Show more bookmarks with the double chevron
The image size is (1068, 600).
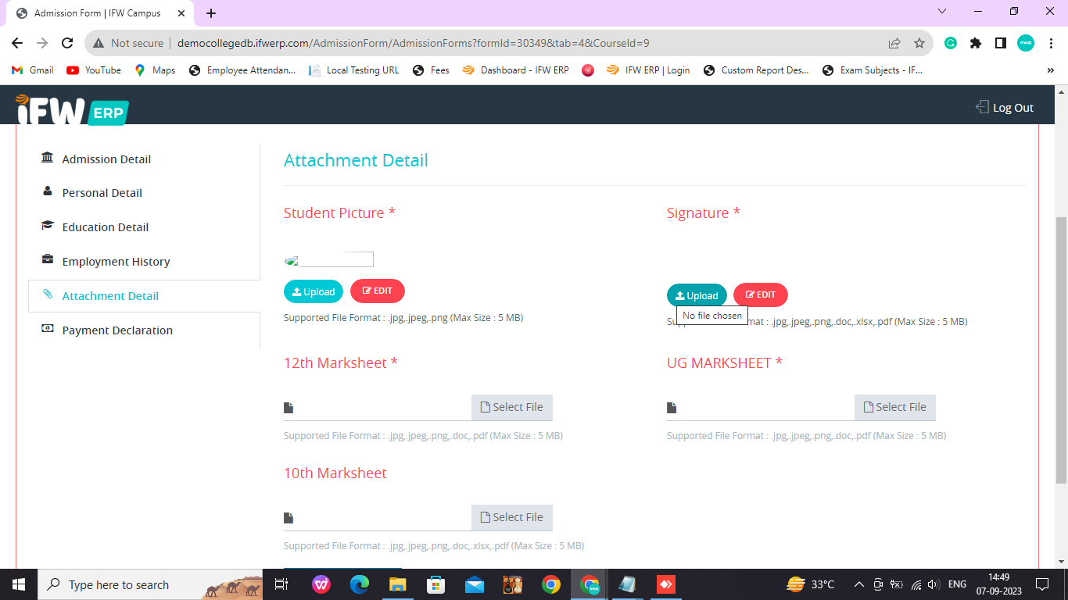[1050, 70]
